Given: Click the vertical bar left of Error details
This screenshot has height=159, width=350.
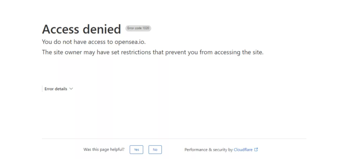Looking at the screenshot, I should coord(42,89).
